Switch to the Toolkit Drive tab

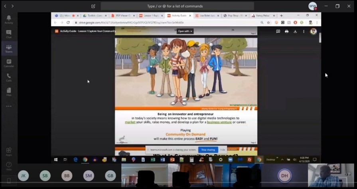(95, 16)
